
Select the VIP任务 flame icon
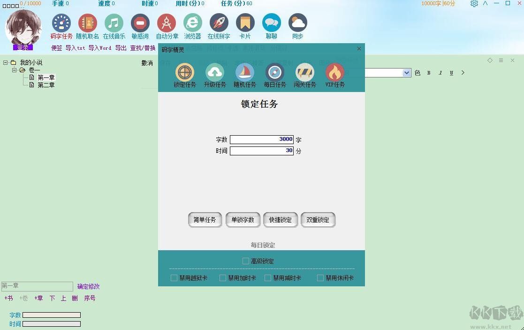click(335, 73)
